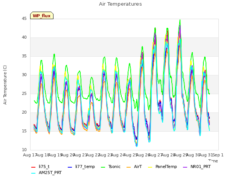Click the 10 y-axis tick label
241x180 pixels.
[24, 150]
